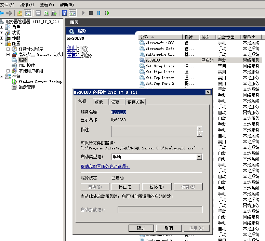
Task: Select Windows Server Backup node
Action: point(40,82)
